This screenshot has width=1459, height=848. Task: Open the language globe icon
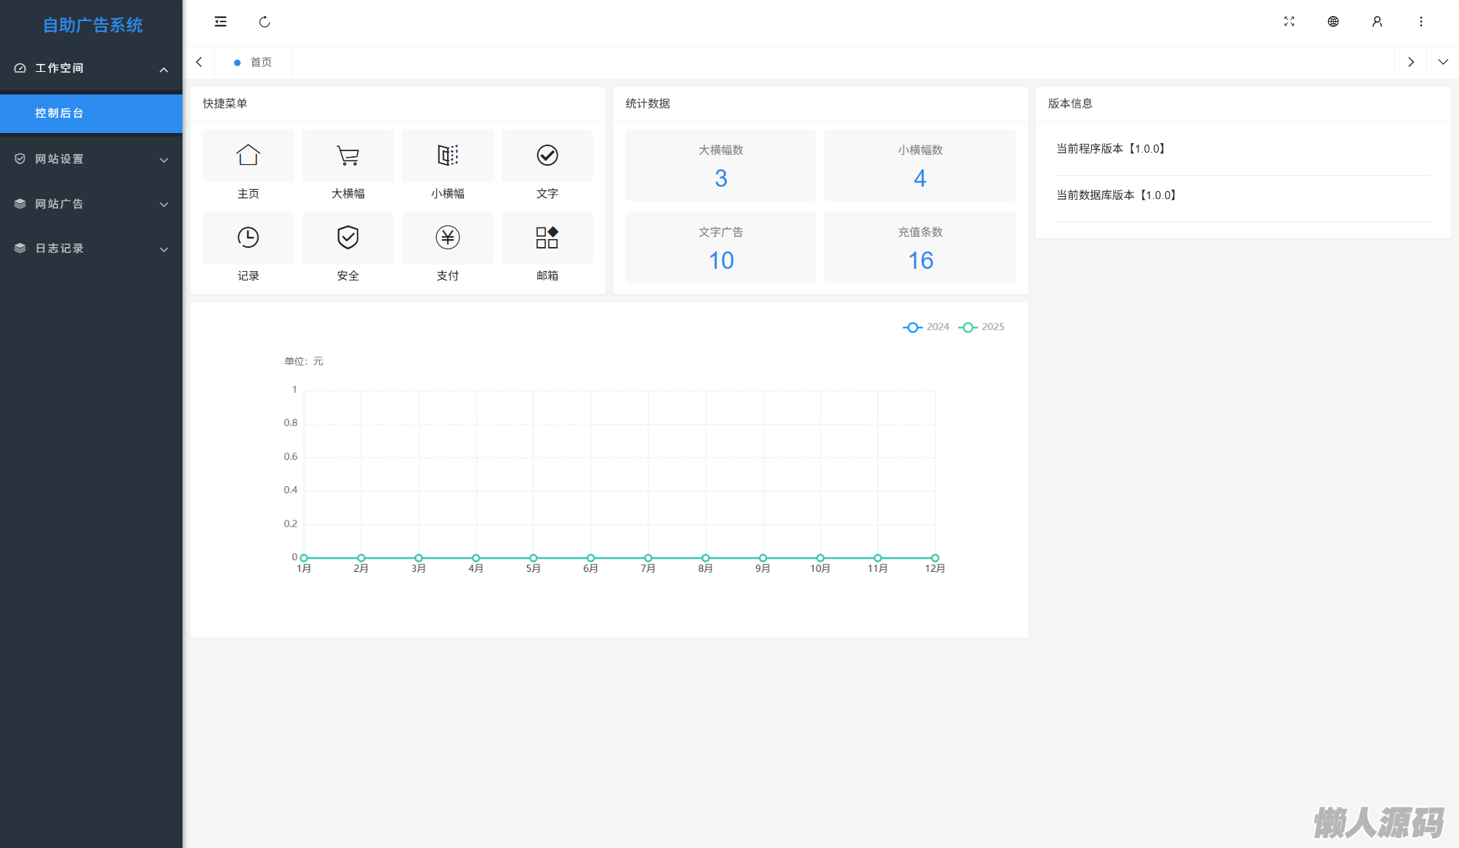pyautogui.click(x=1333, y=22)
